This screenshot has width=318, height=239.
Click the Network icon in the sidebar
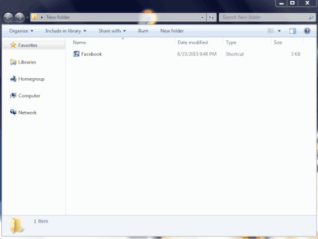pyautogui.click(x=13, y=113)
